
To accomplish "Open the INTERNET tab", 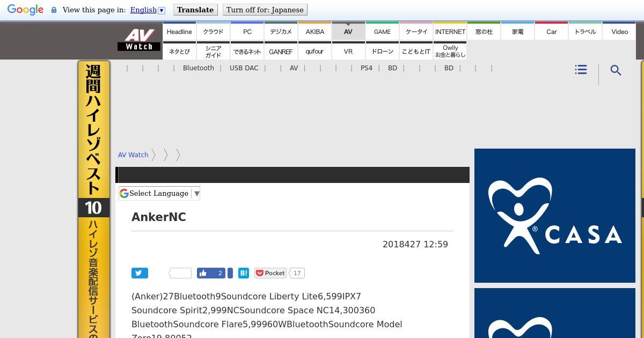I will (x=450, y=31).
